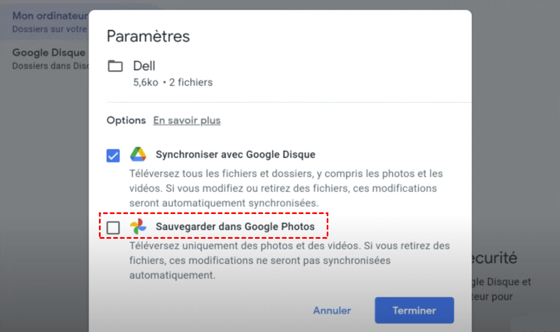Uncheck the Synchroniser avec Google Disque checkbox
The width and height of the screenshot is (560, 332).
[113, 156]
